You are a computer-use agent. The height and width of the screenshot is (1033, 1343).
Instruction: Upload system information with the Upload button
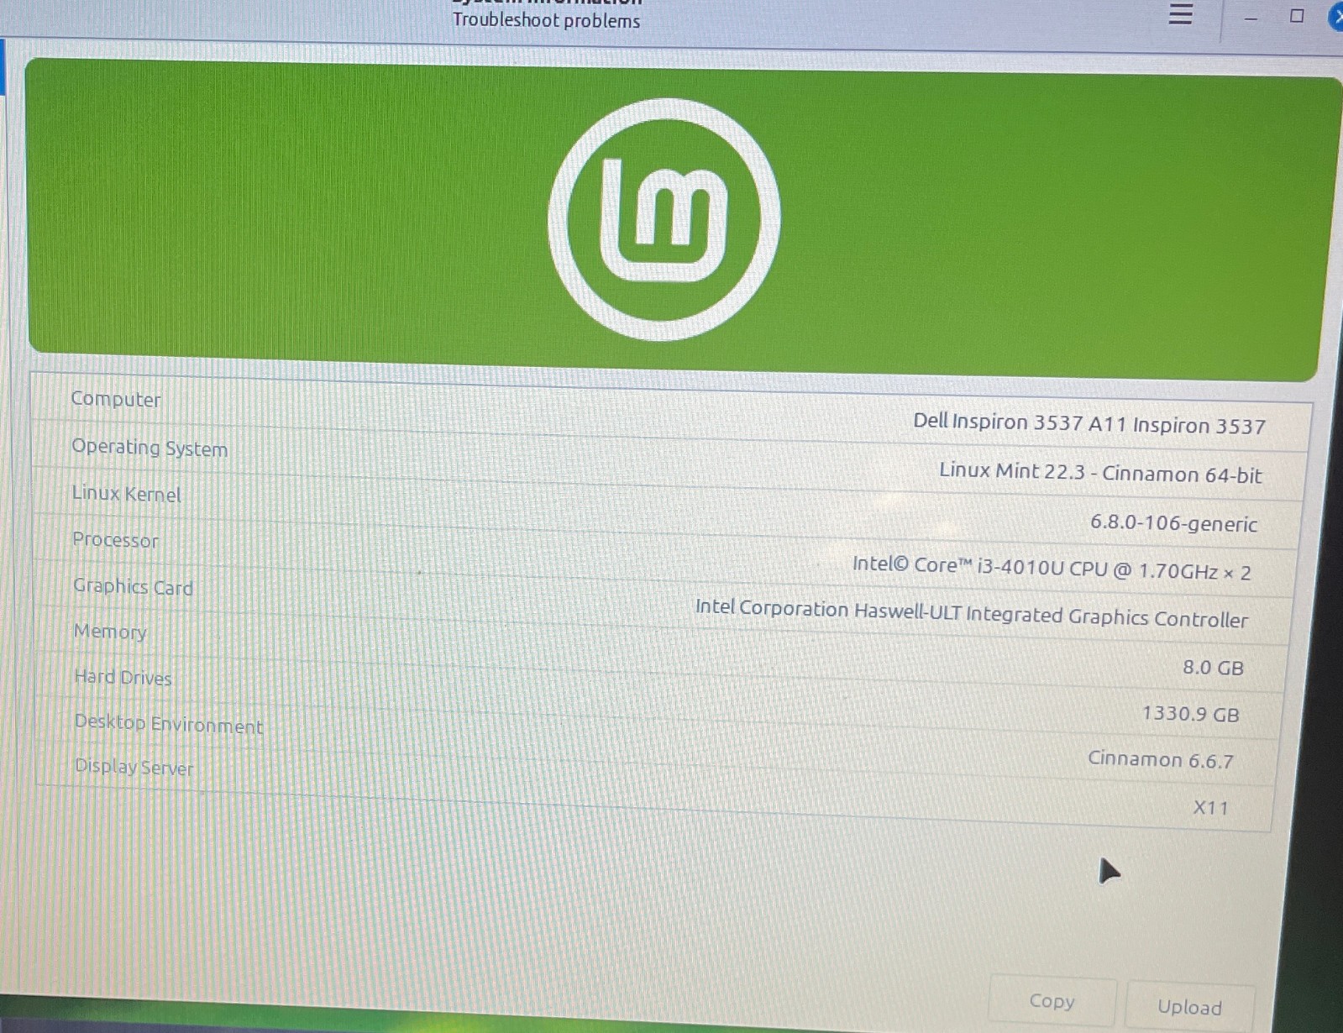click(x=1189, y=1006)
